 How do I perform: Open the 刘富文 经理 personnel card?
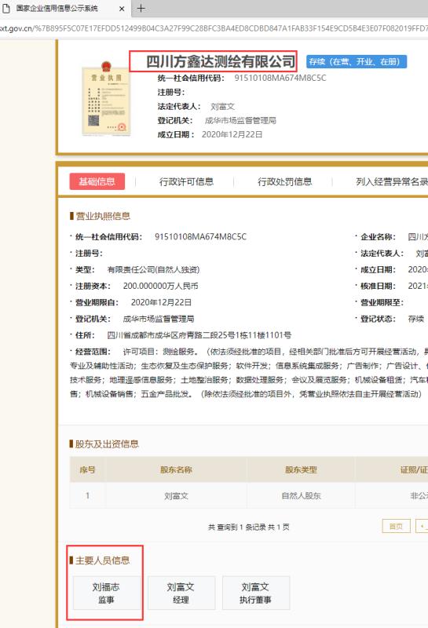181,593
